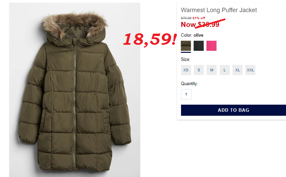
Task: Click the Warmest Long Puffer Jacket title
Action: 219,10
